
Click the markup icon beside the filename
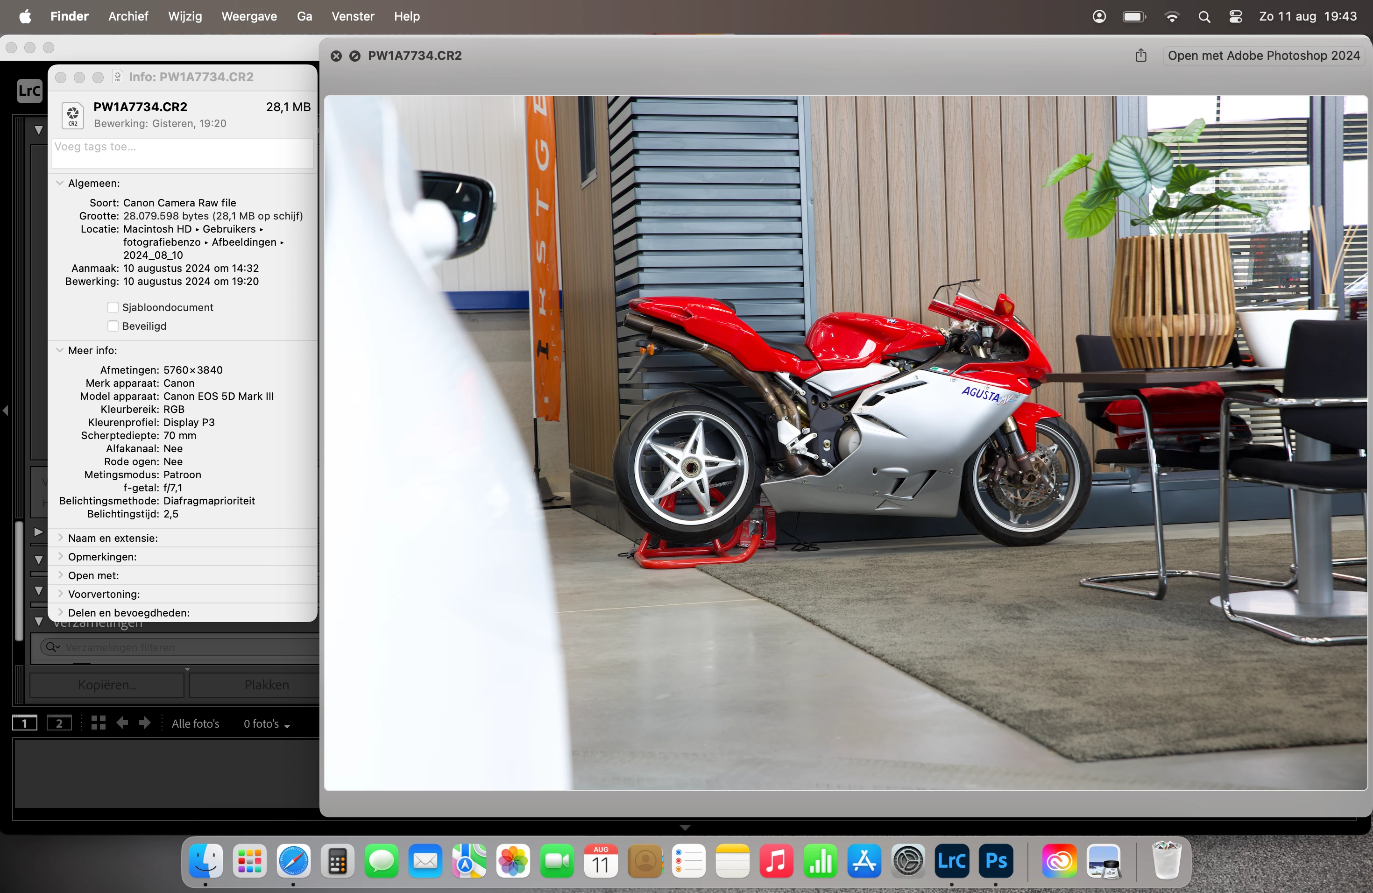point(355,56)
